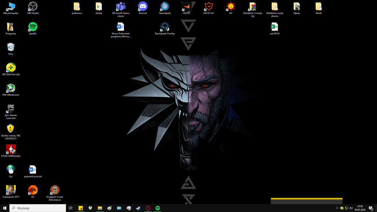Select the TeamSpeak Overlay shortcut
377x212 pixels.
coord(165,27)
